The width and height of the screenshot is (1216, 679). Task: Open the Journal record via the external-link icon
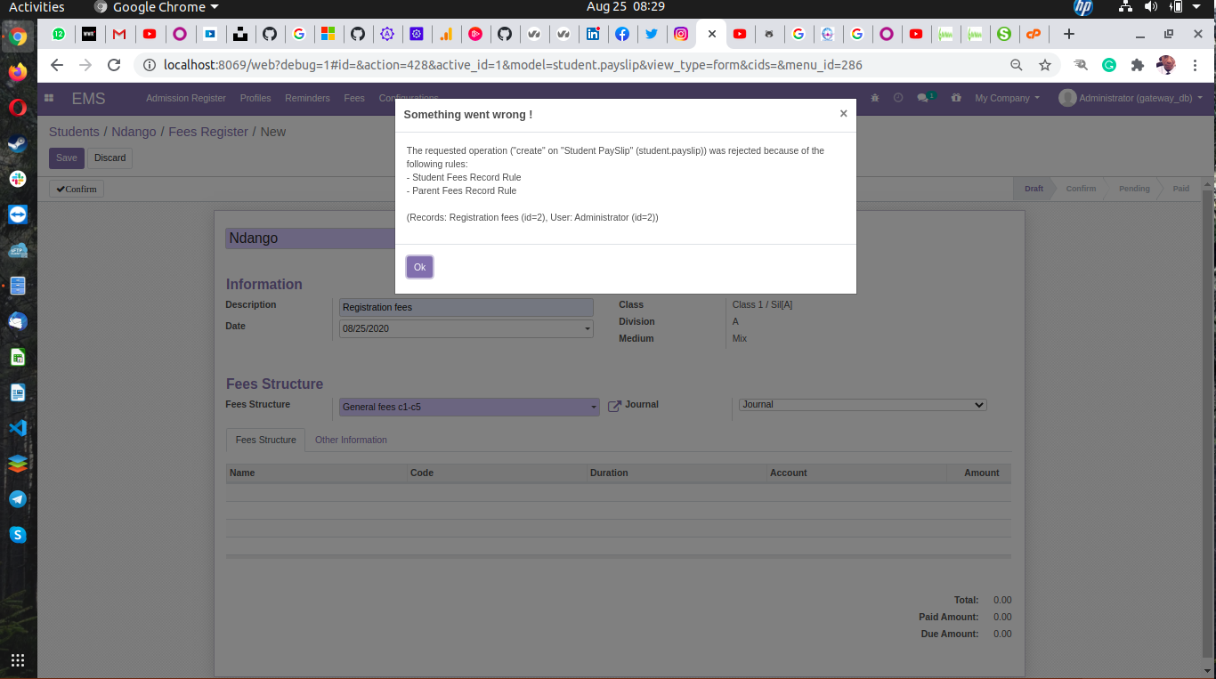tap(613, 405)
